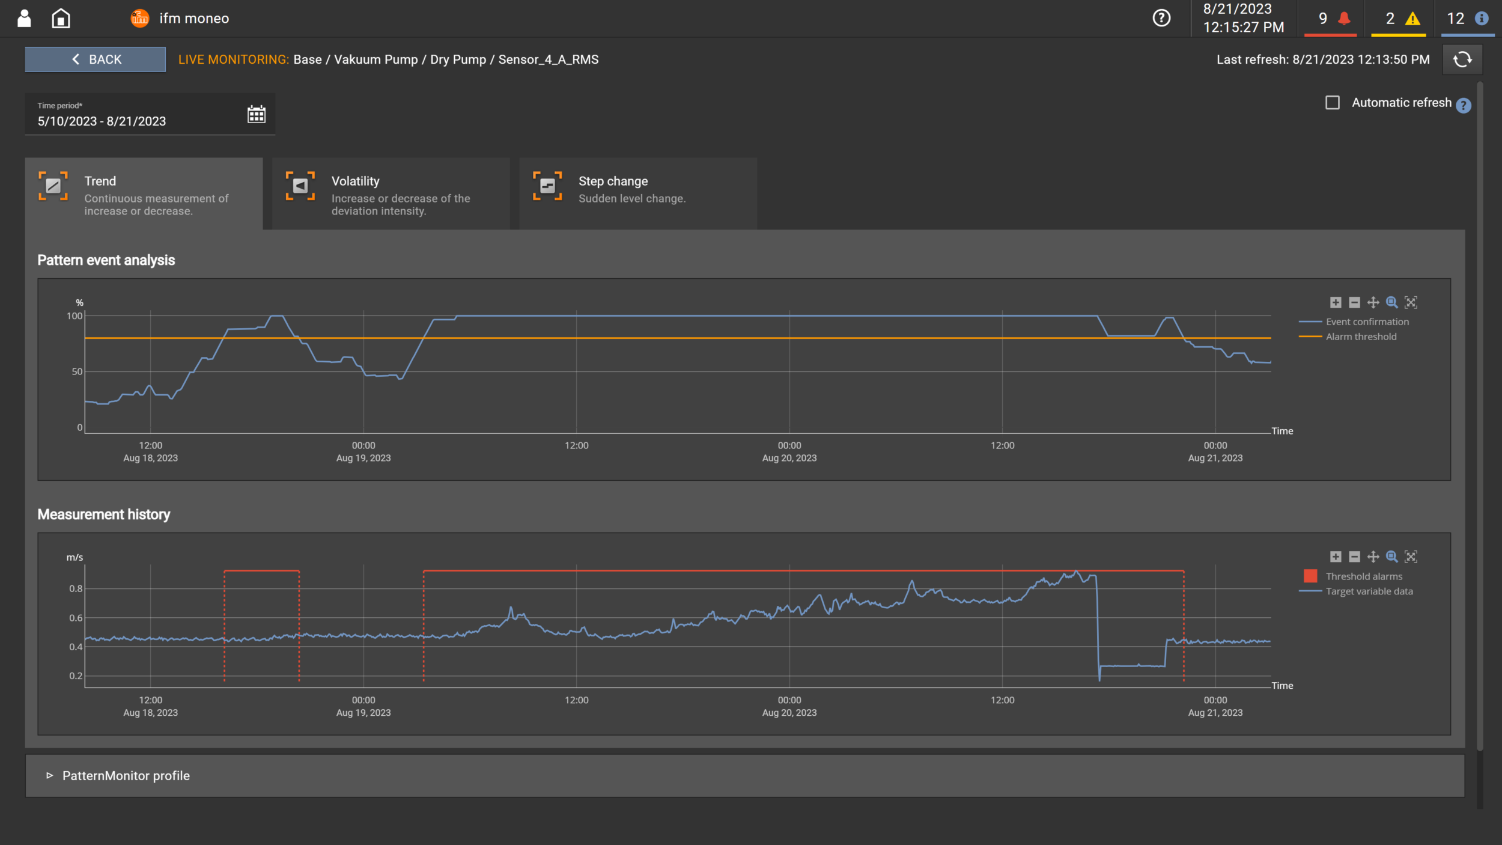Screen dimensions: 1502x845
Task: Activate box zoom on the Measurement history chart
Action: (1392, 557)
